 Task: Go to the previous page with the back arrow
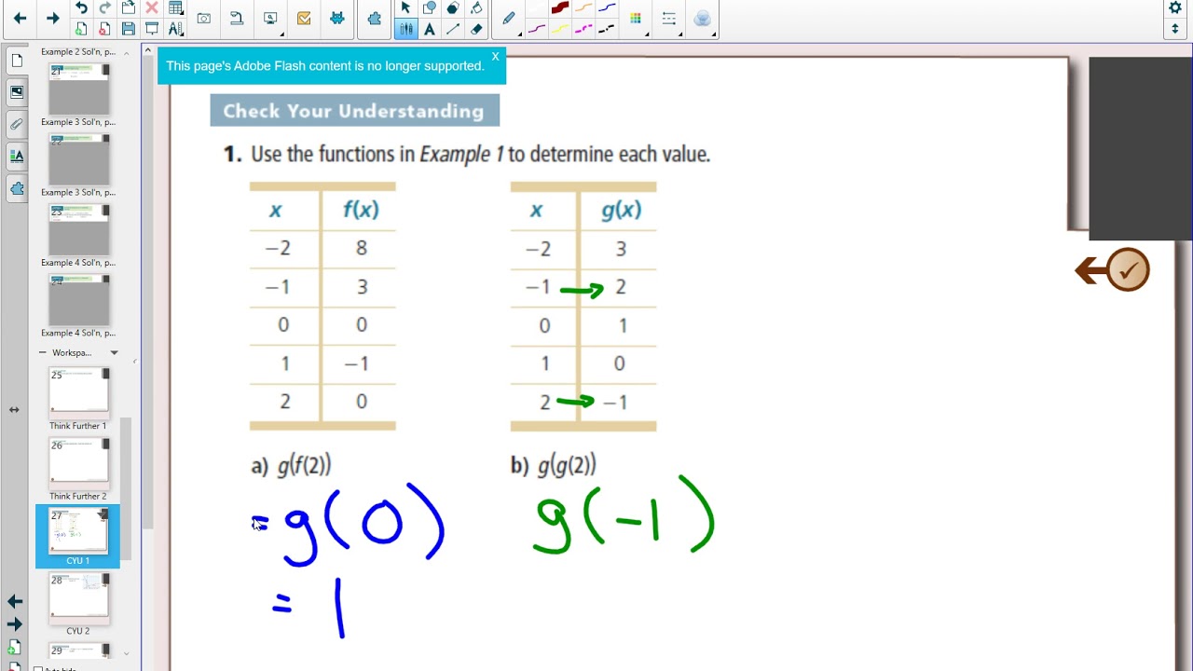[x=20, y=18]
